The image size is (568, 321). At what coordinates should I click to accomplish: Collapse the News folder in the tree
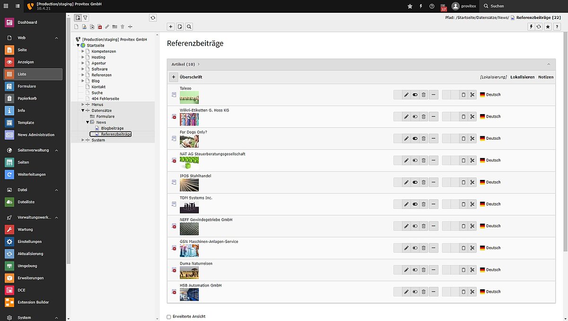coord(88,122)
